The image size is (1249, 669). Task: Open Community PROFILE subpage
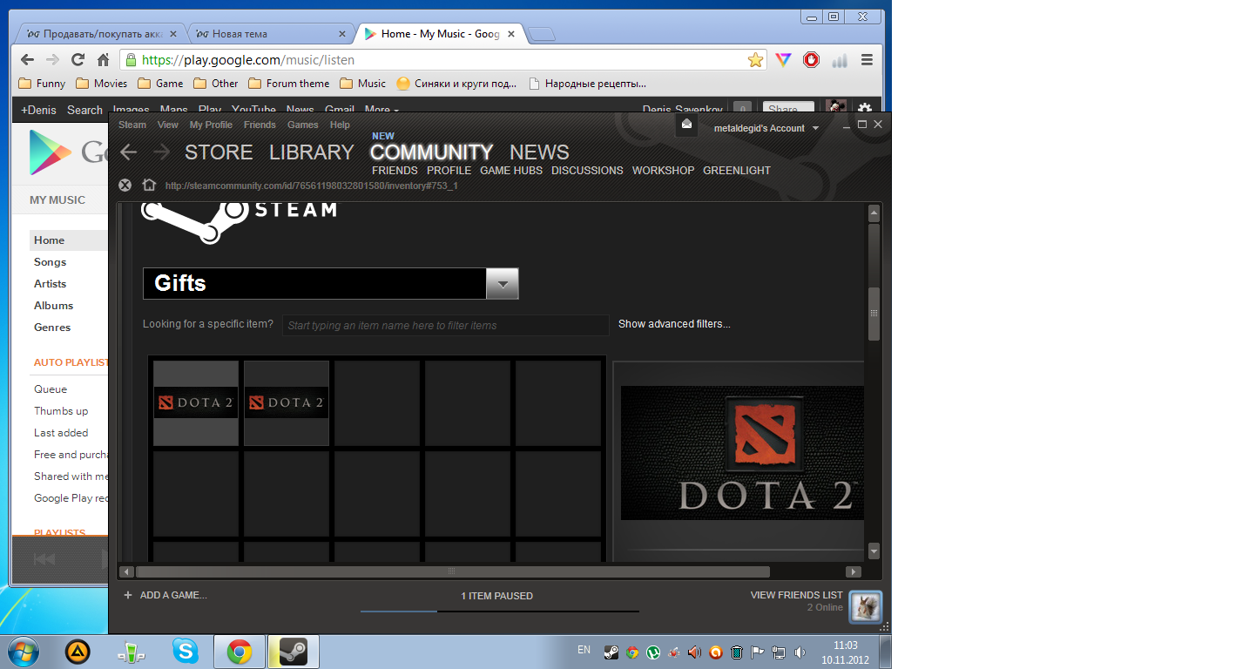click(449, 171)
